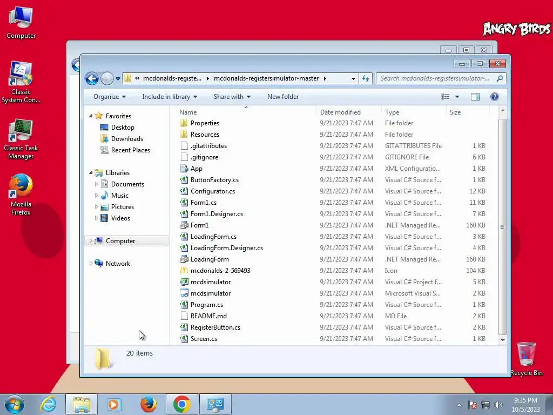
Task: Select the .gitignore file
Action: (x=205, y=157)
